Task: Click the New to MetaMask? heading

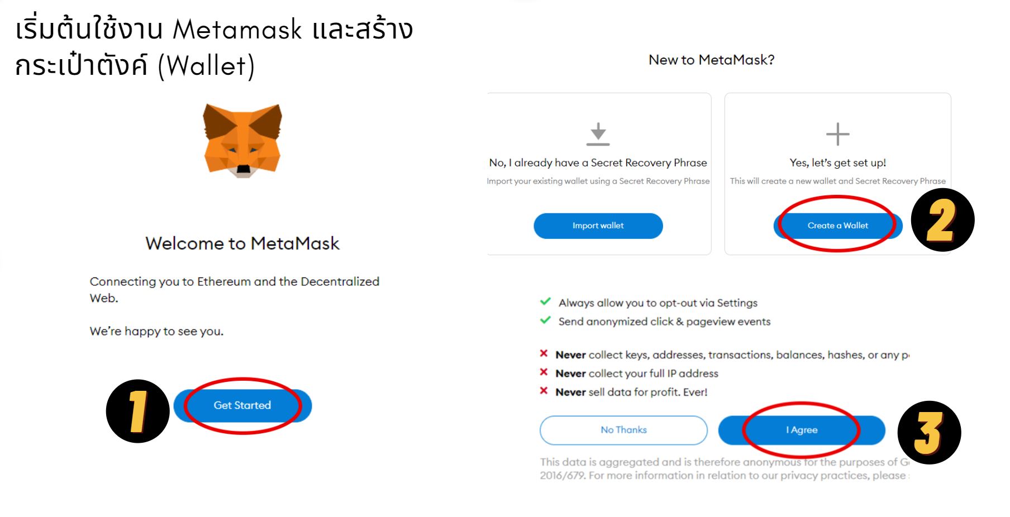Action: (711, 60)
